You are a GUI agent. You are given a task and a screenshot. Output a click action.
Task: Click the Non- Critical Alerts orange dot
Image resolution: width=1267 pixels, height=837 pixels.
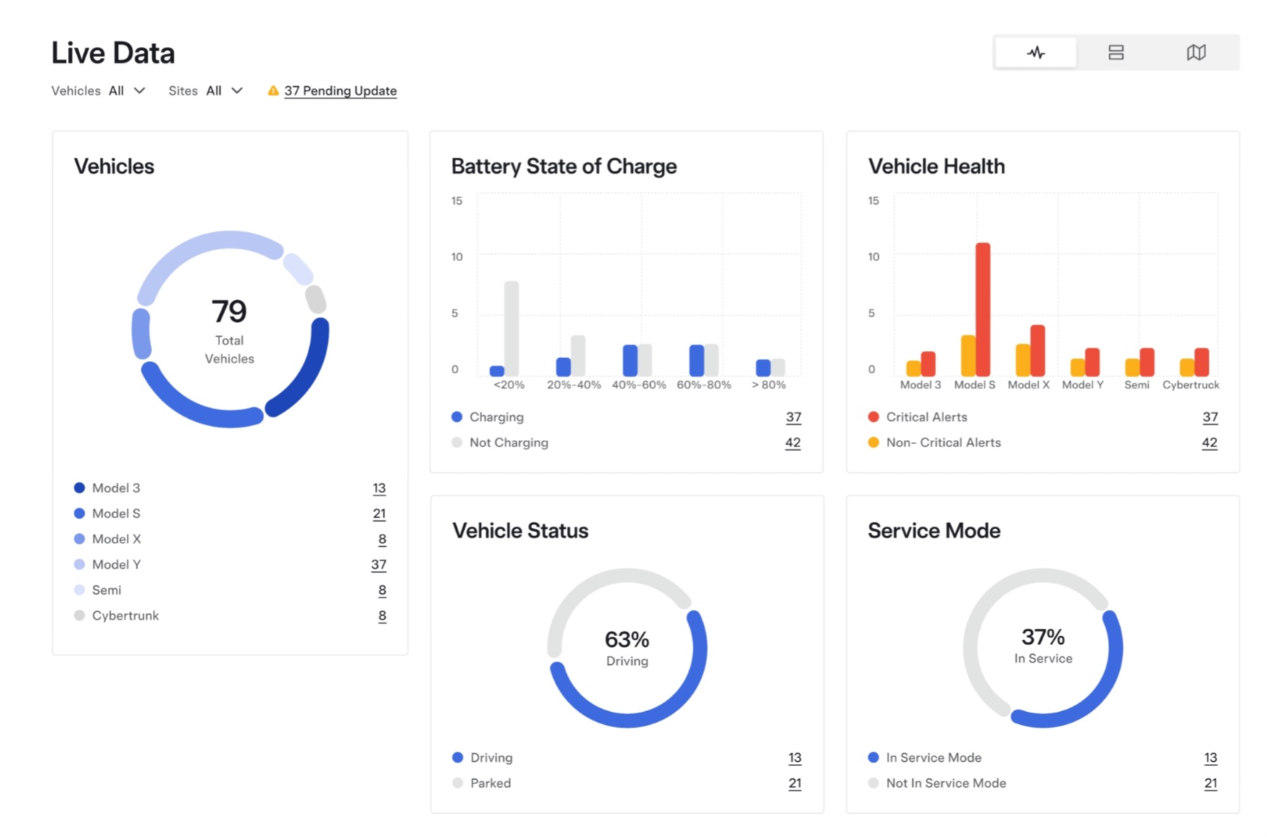tap(873, 443)
